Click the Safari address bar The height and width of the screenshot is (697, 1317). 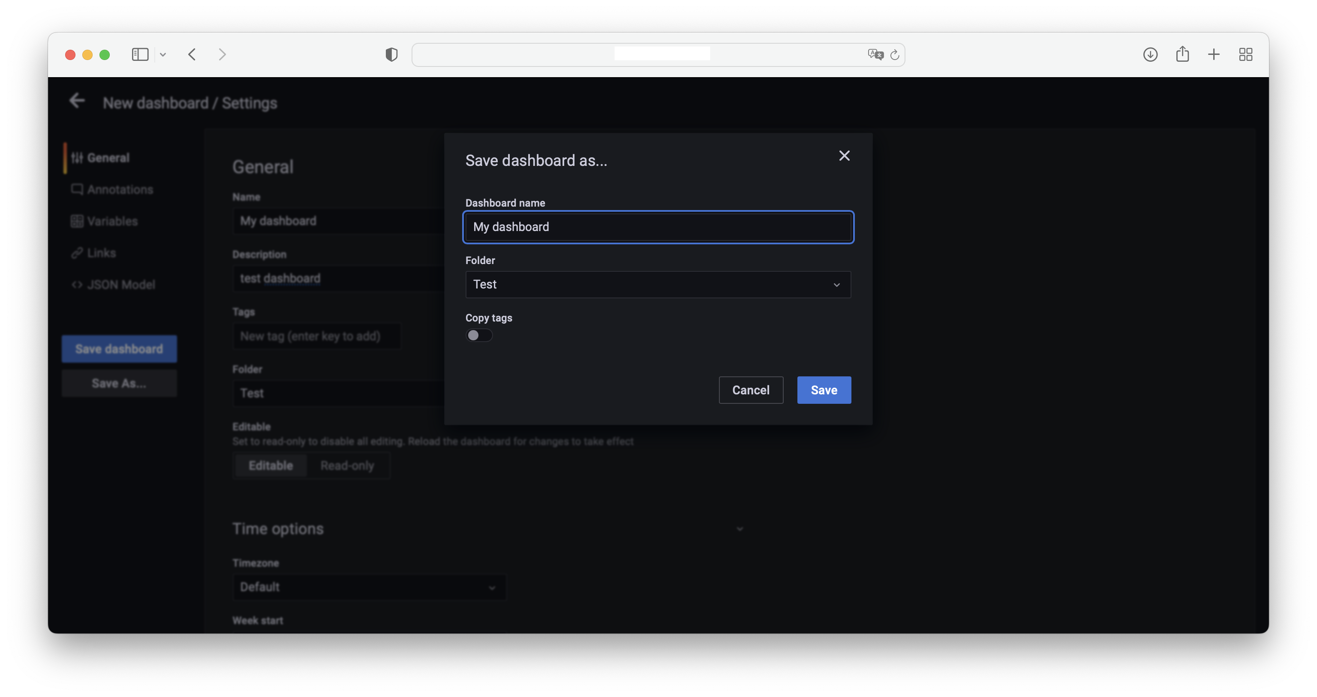(658, 54)
